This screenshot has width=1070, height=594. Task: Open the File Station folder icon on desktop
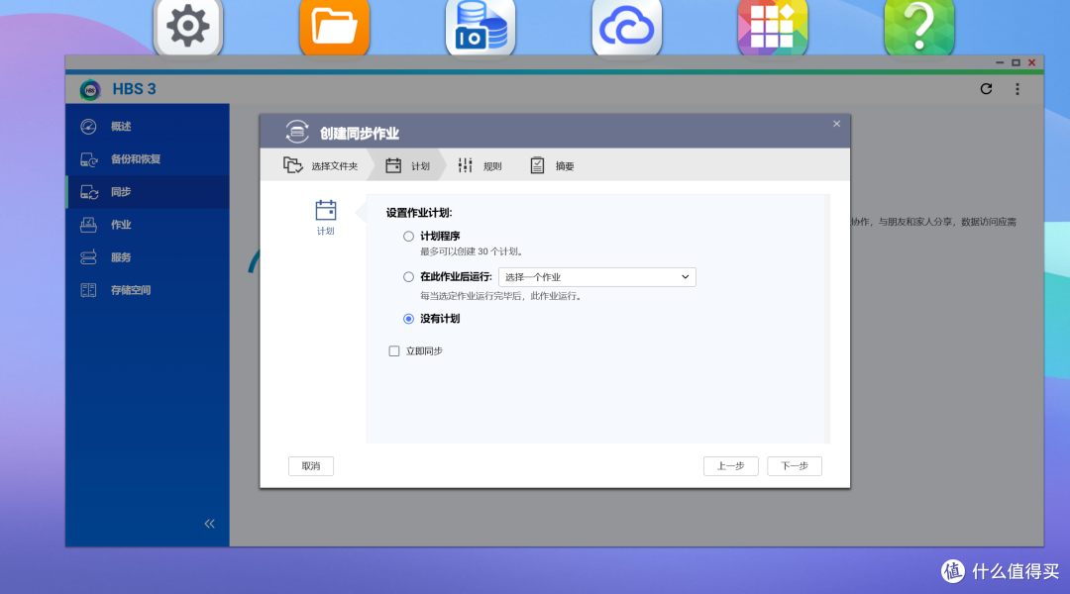tap(335, 27)
